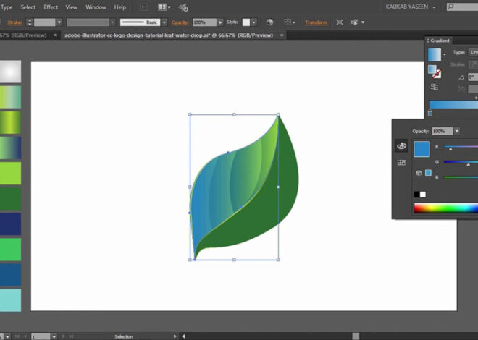Click the large blue current color preview
Image resolution: width=478 pixels, height=340 pixels.
pyautogui.click(x=422, y=149)
